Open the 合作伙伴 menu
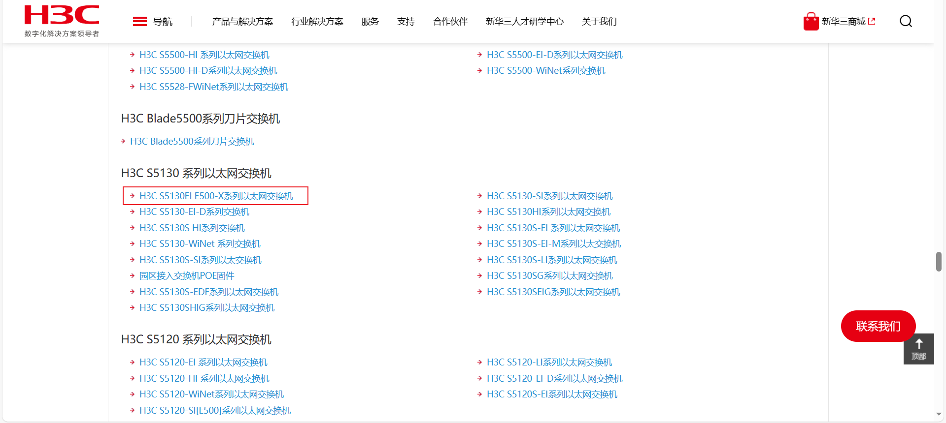 pyautogui.click(x=450, y=22)
